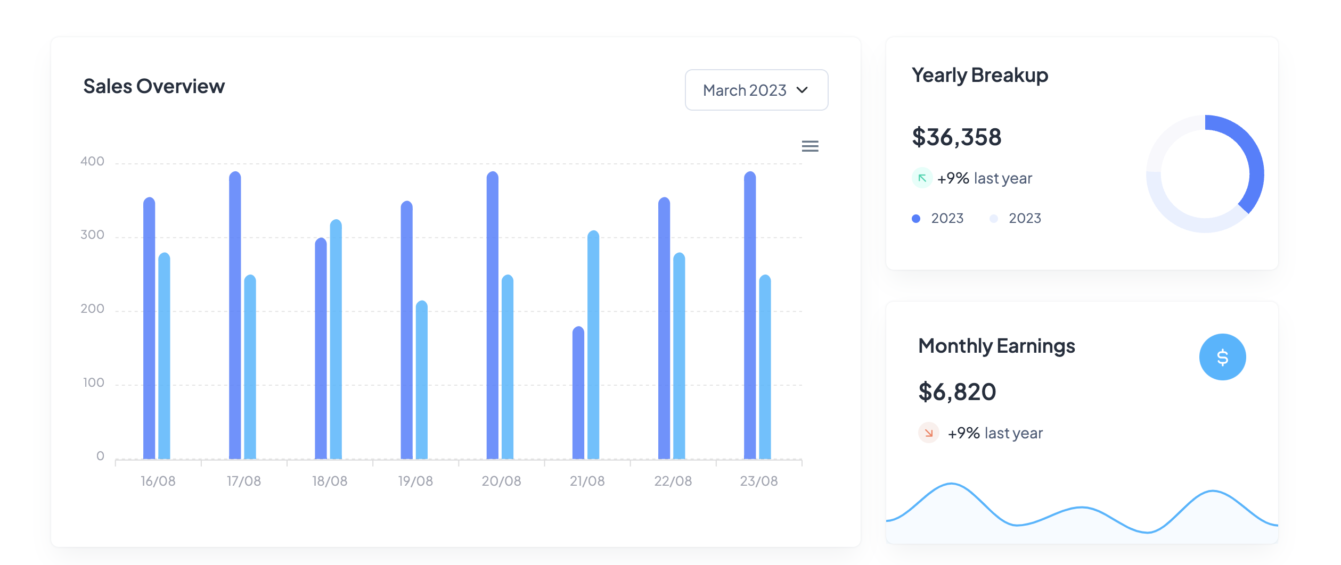Click the first 2023 legend dot, dark blue
Screen dimensions: 1341x565
916,219
